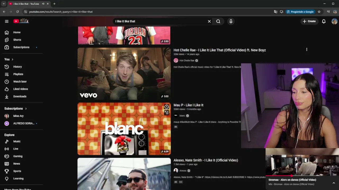This screenshot has height=190, width=339.
Task: Open a new browser tab
Action: [54, 4]
